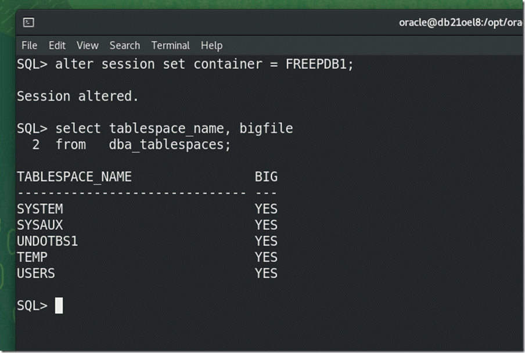Image resolution: width=525 pixels, height=353 pixels.
Task: Click the BIG column header
Action: pos(266,176)
